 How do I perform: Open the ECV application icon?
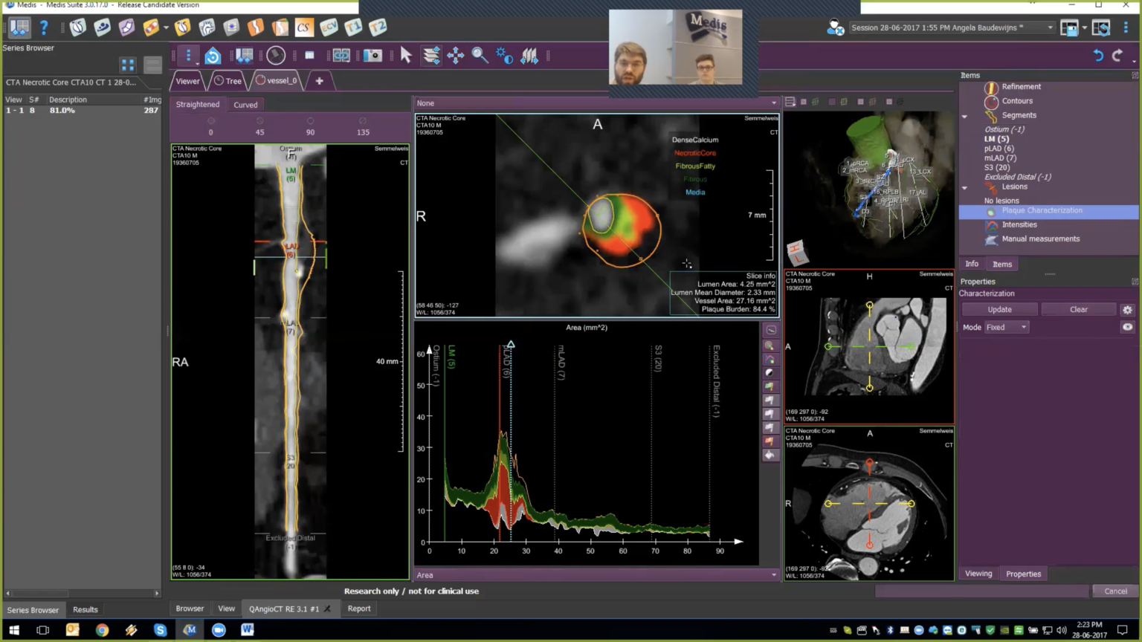pos(329,27)
